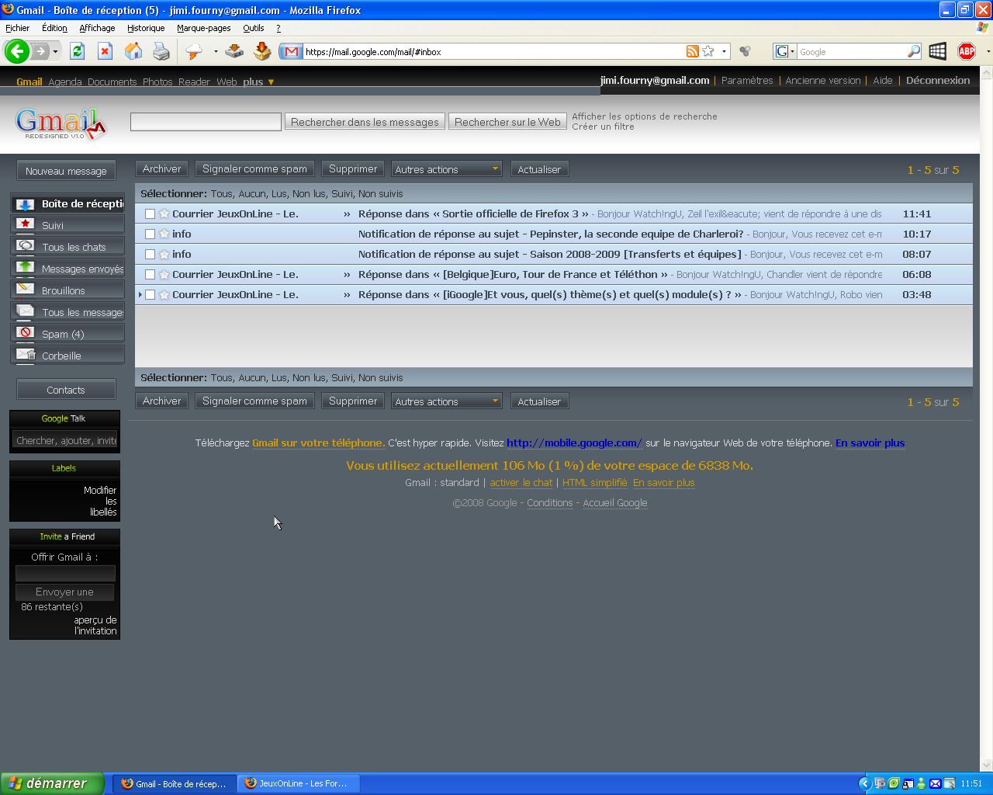
Task: Compose with Nouveau message button
Action: [x=66, y=171]
